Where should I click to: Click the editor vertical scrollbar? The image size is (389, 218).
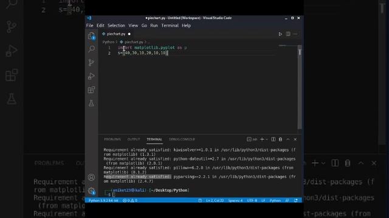(300, 87)
